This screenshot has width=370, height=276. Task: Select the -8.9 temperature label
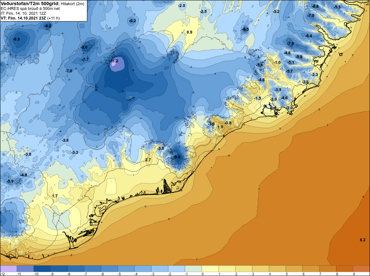point(17,39)
